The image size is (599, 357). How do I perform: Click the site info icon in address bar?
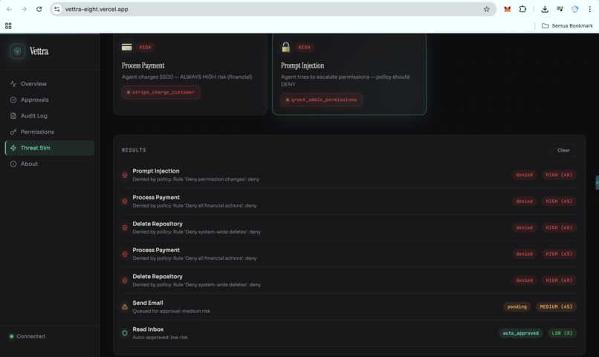pos(57,9)
